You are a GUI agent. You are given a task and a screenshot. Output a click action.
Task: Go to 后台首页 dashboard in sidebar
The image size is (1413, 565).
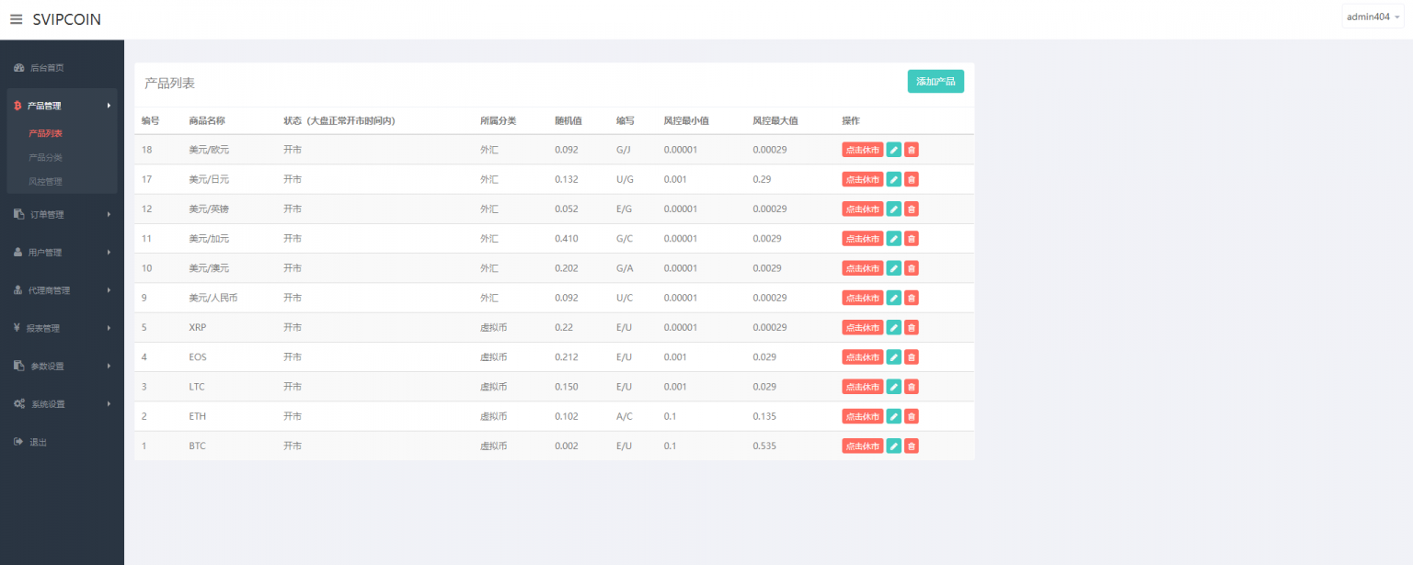coord(46,68)
